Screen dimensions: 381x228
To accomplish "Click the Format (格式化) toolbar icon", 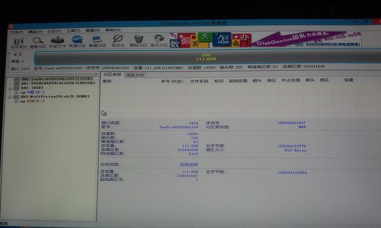I will pos(118,39).
